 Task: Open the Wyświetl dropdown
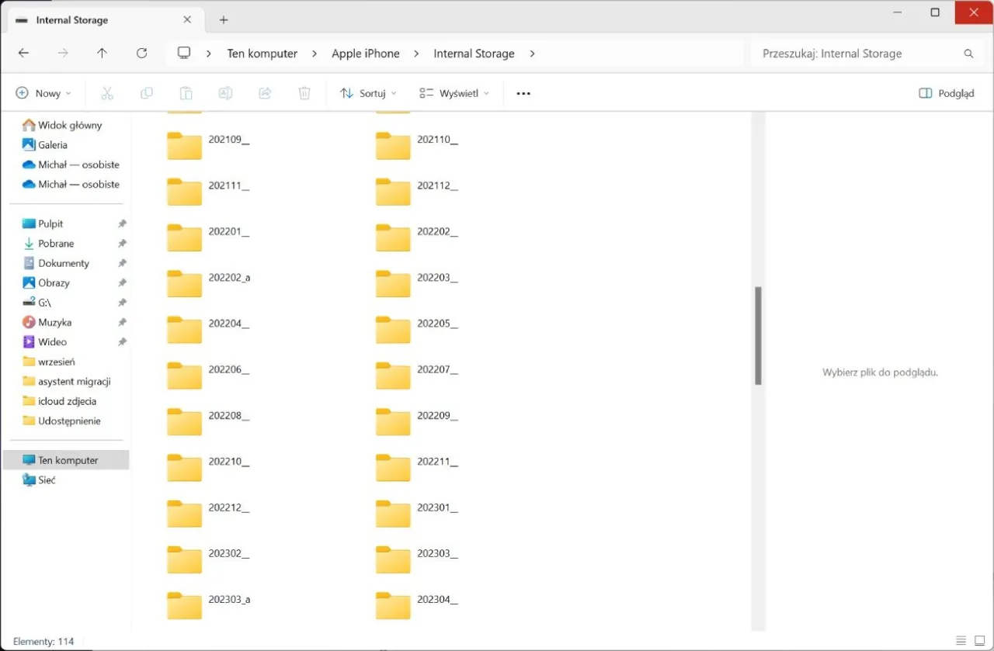(x=453, y=93)
